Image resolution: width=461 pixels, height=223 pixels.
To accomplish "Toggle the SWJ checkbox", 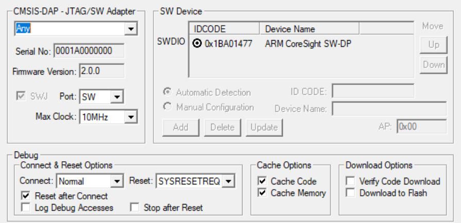I will 21,96.
